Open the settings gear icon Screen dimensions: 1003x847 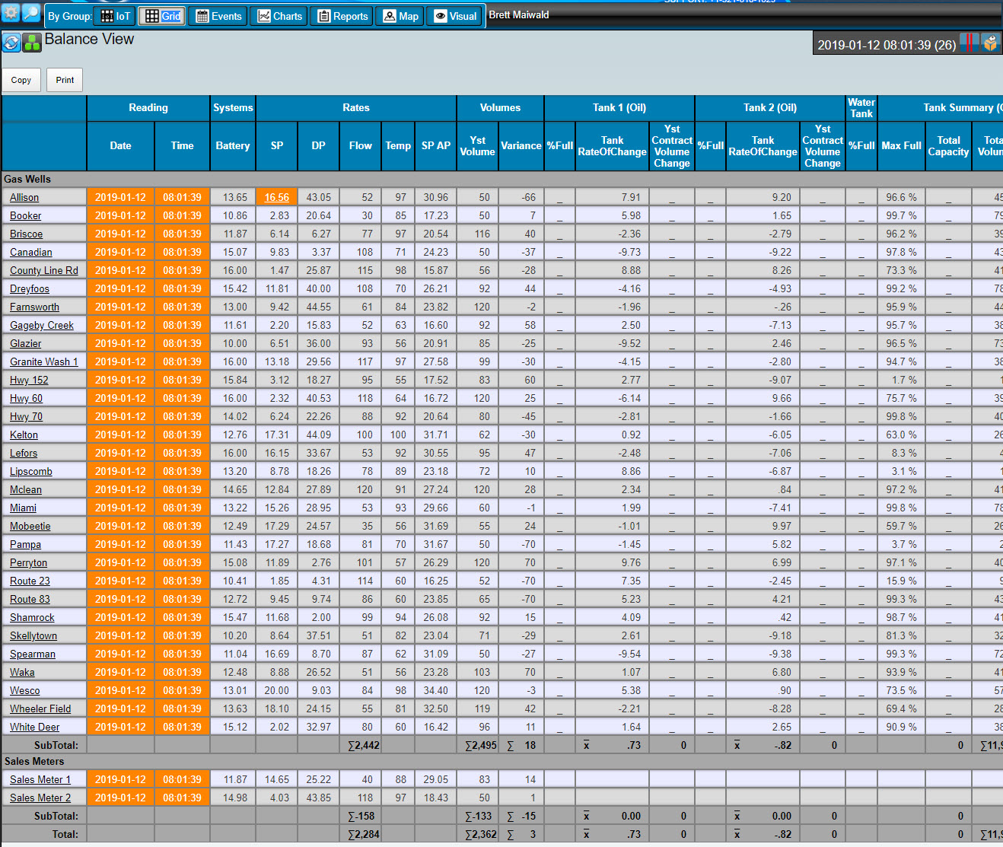[x=11, y=12]
